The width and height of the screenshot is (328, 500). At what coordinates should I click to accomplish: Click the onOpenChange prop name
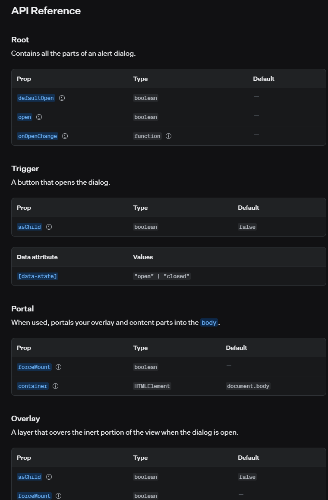(38, 136)
